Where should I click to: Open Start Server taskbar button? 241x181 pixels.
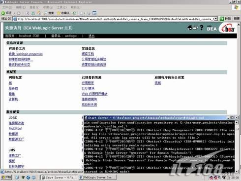(x=59, y=178)
